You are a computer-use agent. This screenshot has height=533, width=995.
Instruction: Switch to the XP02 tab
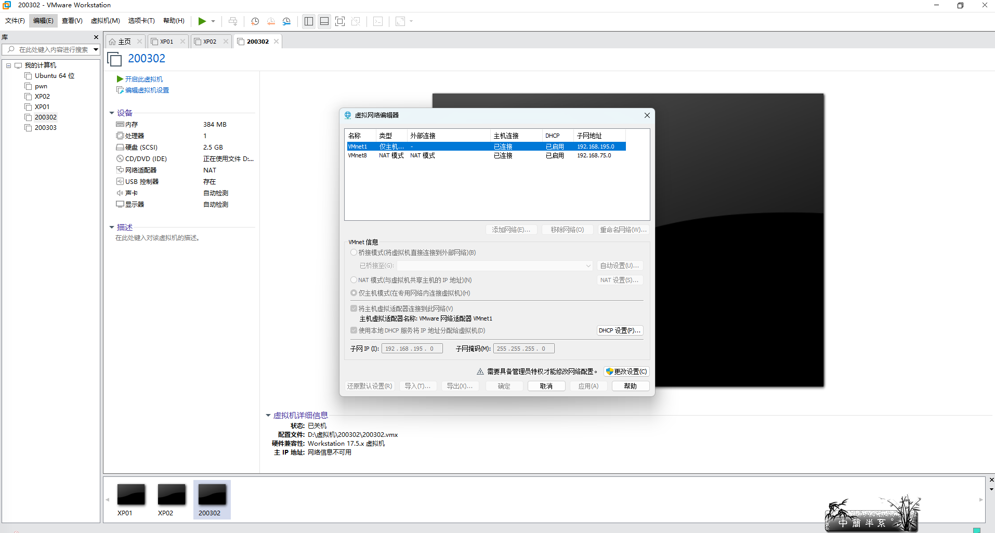[210, 42]
